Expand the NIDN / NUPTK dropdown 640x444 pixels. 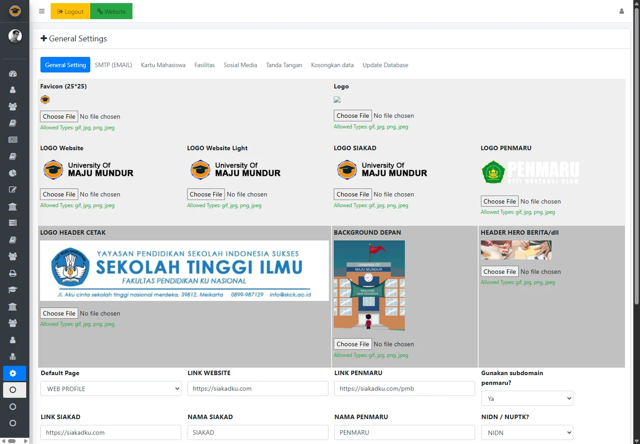pyautogui.click(x=527, y=433)
